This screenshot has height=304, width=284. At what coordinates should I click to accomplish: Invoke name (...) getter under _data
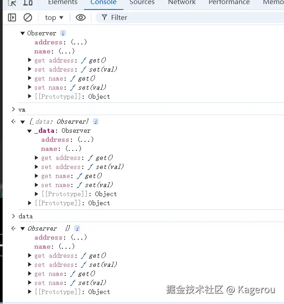73,149
